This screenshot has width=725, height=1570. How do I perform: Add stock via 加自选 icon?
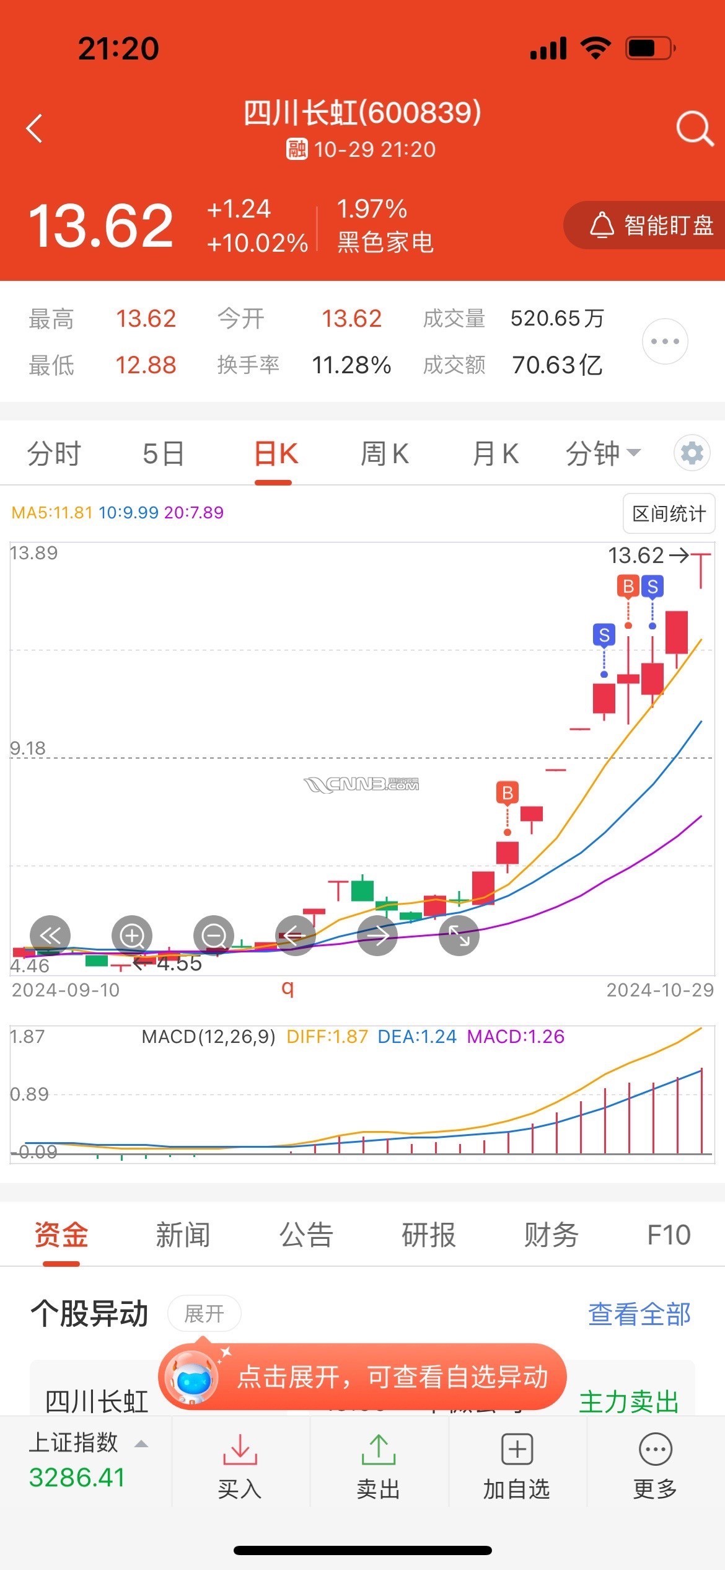point(517,1449)
